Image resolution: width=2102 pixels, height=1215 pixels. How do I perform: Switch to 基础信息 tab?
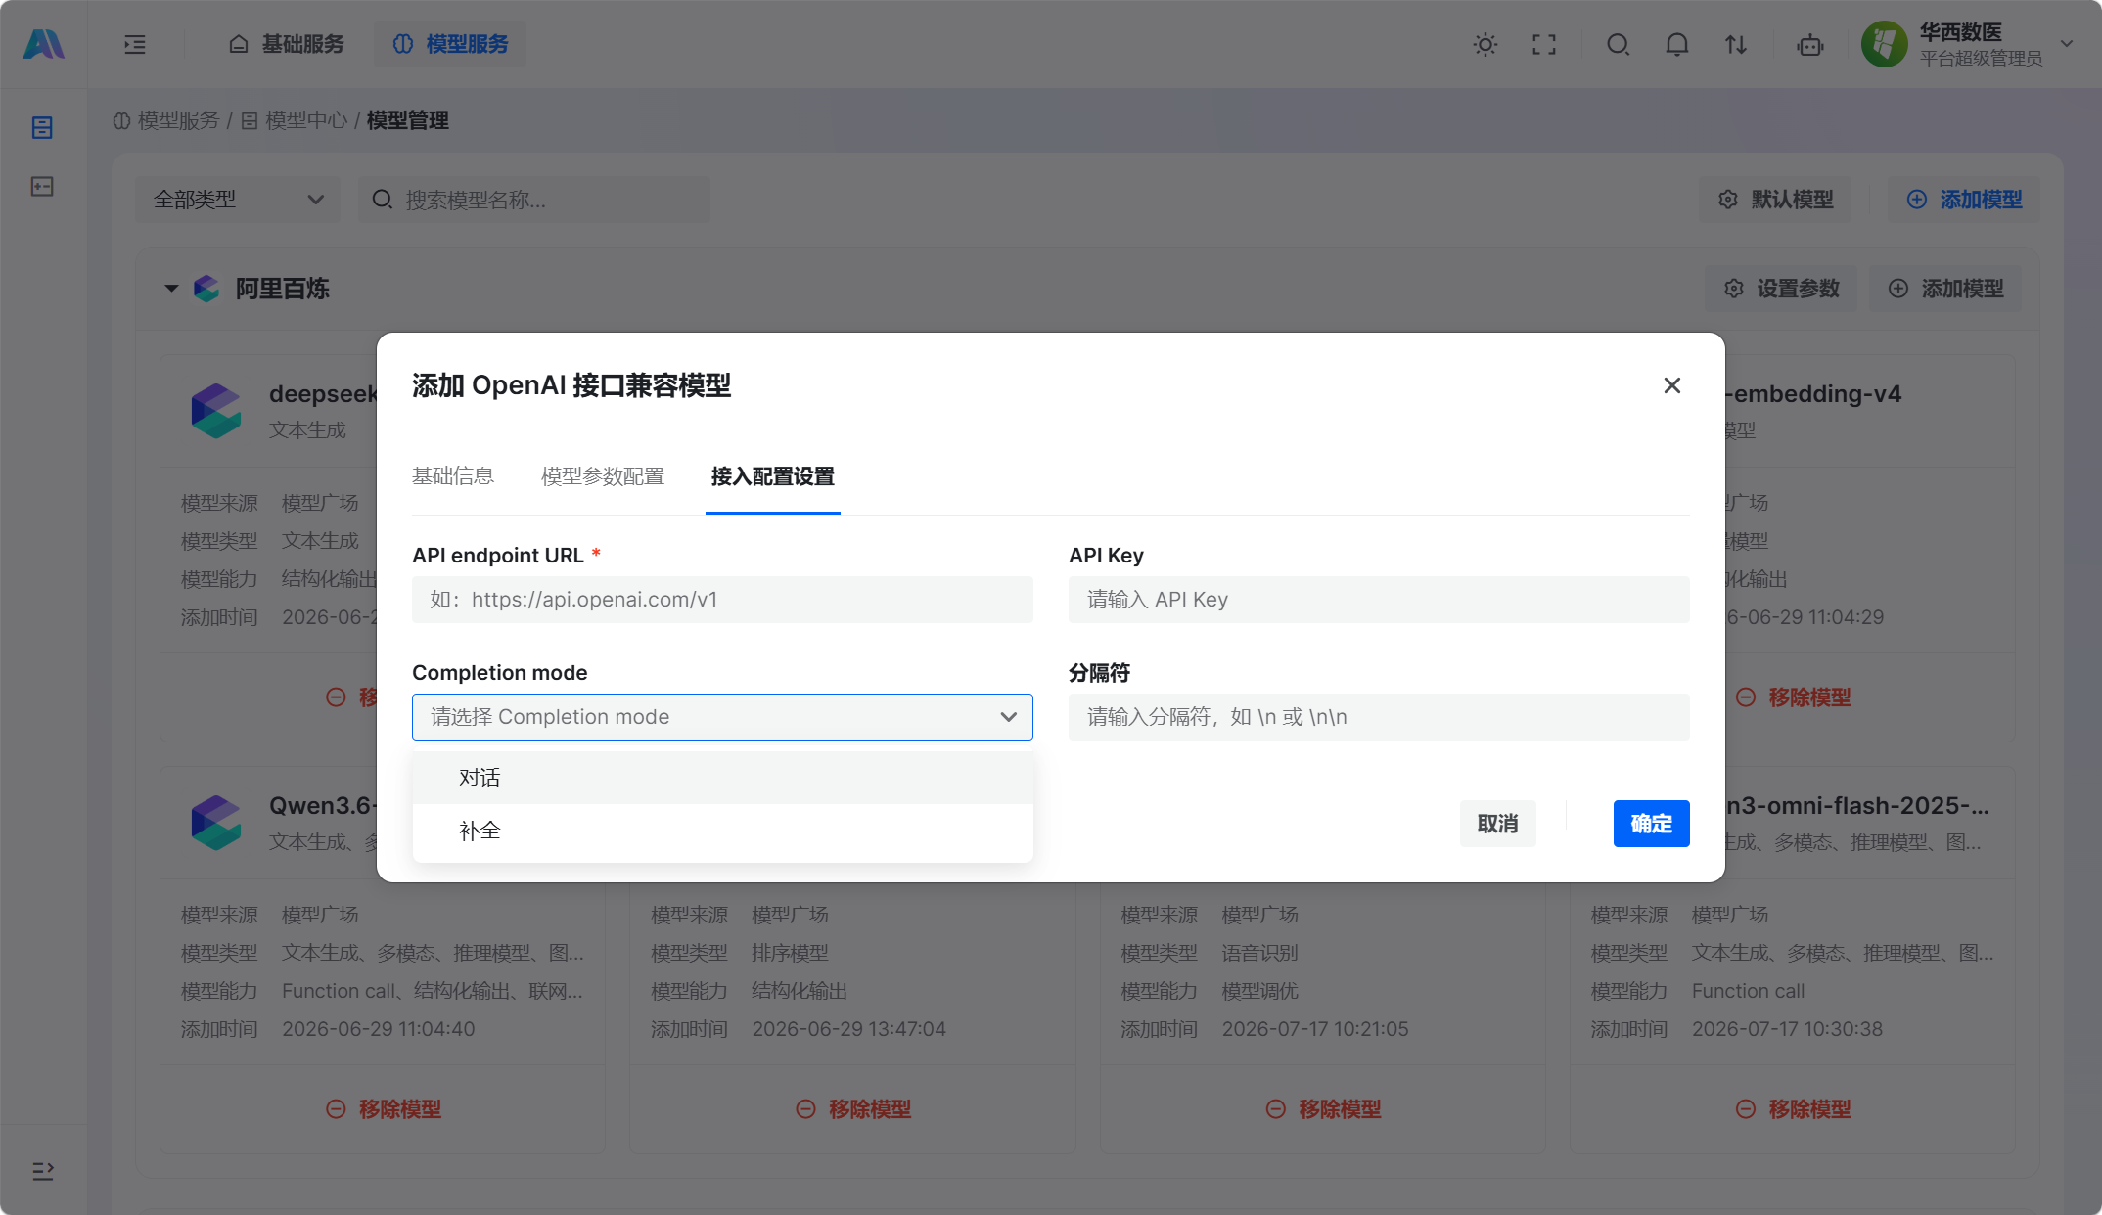(453, 476)
